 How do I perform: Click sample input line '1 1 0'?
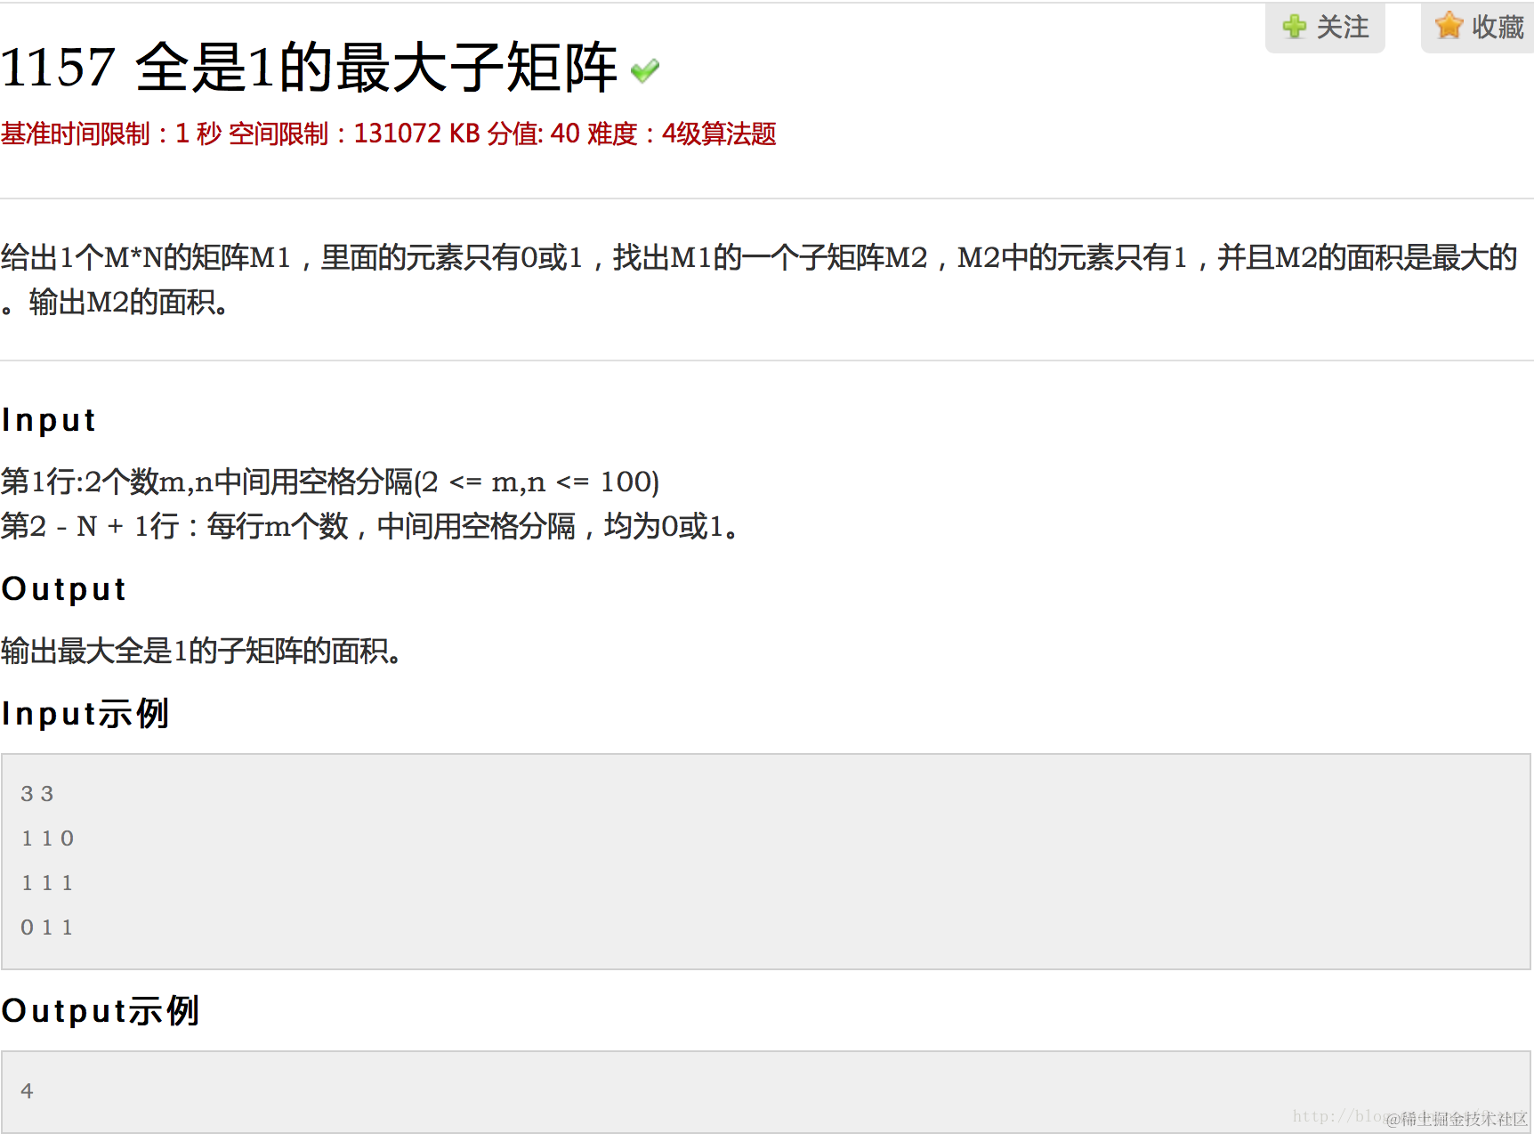47,838
